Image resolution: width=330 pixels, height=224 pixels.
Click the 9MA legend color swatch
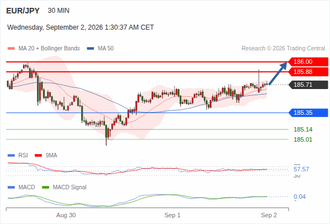coord(38,156)
